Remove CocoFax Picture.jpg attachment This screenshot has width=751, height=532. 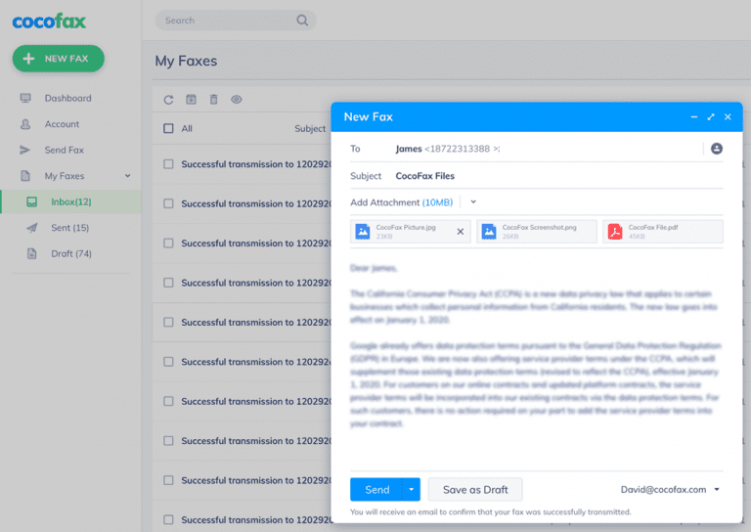[461, 232]
